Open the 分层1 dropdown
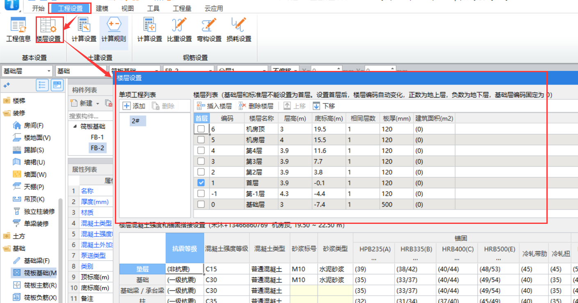Screen dimensions: 578x303 pos(242,71)
